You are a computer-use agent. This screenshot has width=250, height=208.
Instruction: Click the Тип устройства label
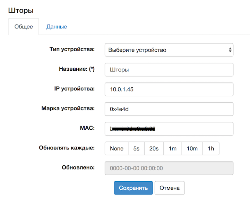(x=72, y=49)
